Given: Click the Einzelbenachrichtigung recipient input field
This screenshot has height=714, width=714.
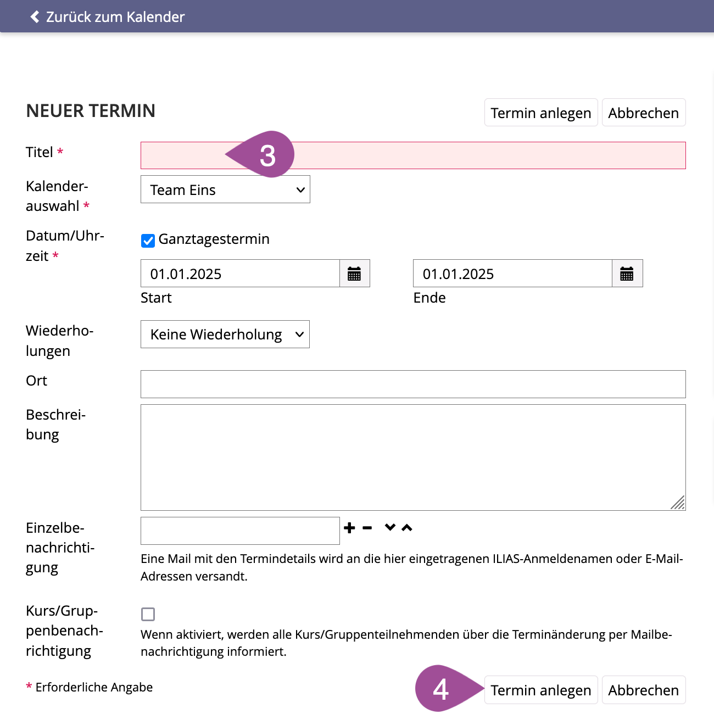Looking at the screenshot, I should [240, 531].
